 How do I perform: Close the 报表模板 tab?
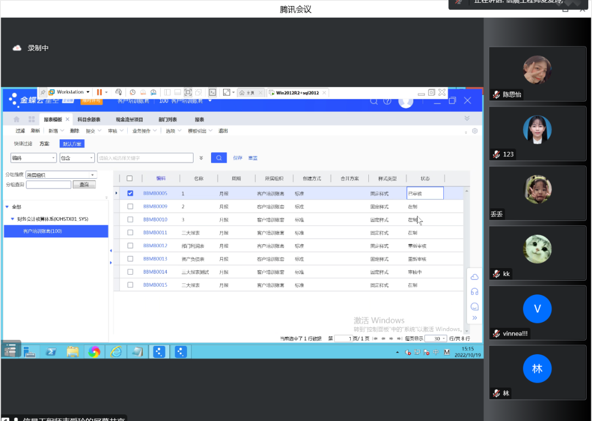pos(67,119)
